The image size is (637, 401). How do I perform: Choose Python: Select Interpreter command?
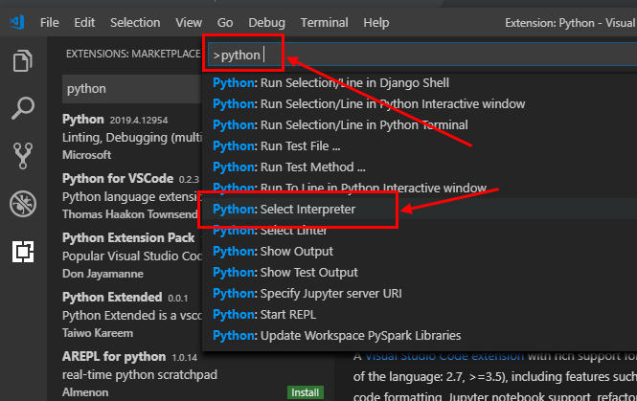pyautogui.click(x=420, y=209)
